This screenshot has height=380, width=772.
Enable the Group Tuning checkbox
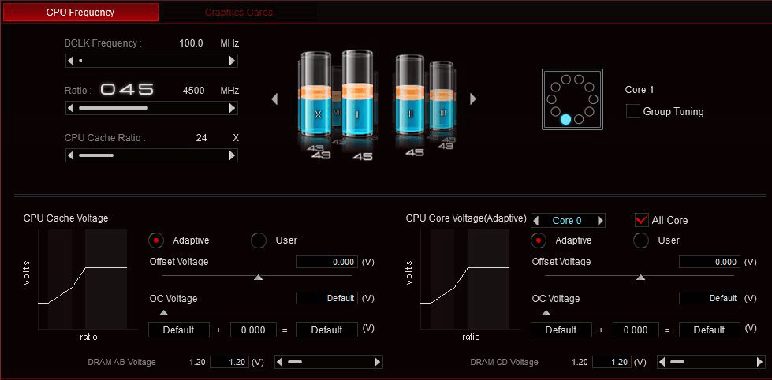click(x=632, y=111)
